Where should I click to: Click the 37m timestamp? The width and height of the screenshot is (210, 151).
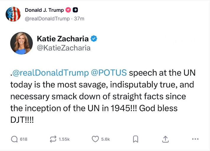79,18
